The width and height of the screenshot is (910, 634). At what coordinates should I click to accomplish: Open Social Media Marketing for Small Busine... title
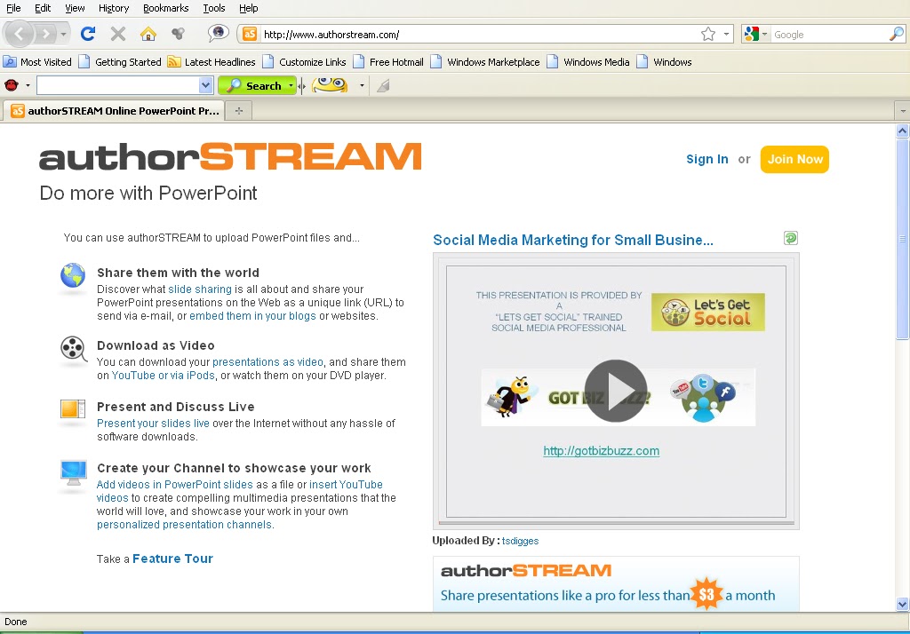pyautogui.click(x=573, y=240)
